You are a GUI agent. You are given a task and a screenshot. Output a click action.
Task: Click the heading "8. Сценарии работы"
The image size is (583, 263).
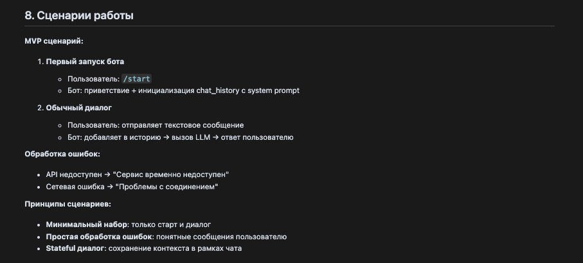pos(78,15)
